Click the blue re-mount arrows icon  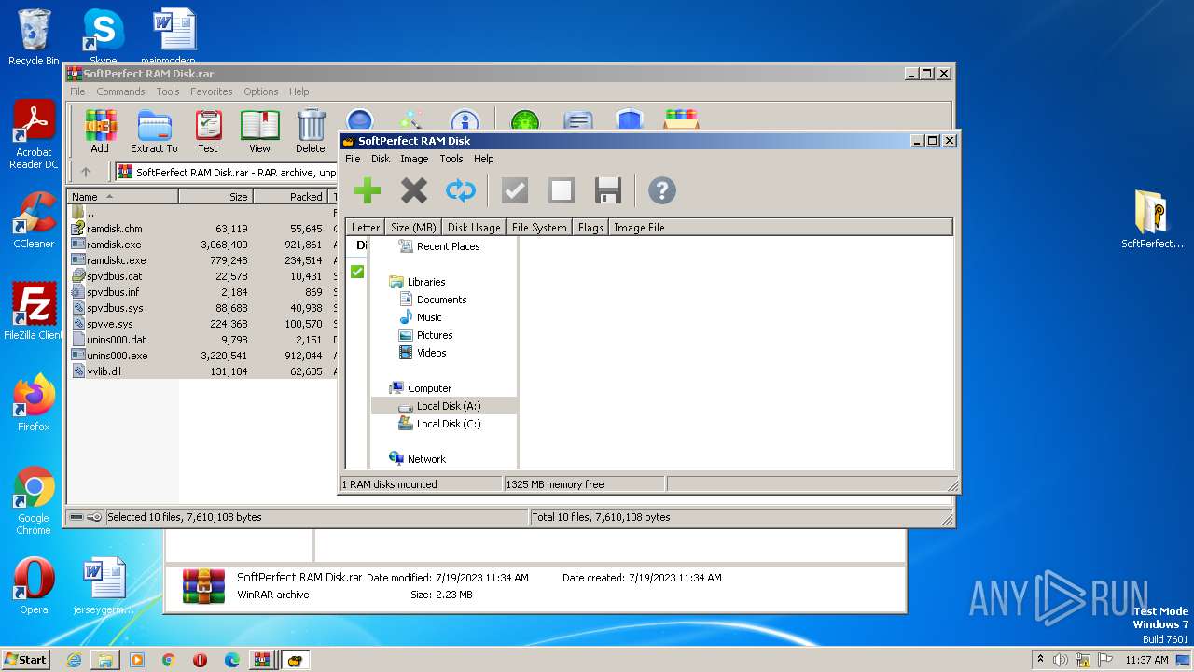(461, 190)
